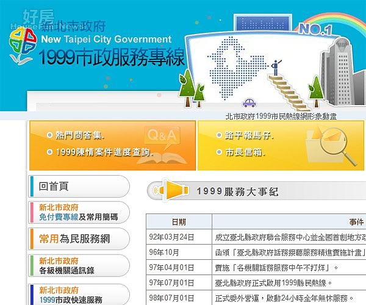Open 1999市政快速服務 sidebar item
This screenshot has width=366, height=305.
point(79,295)
